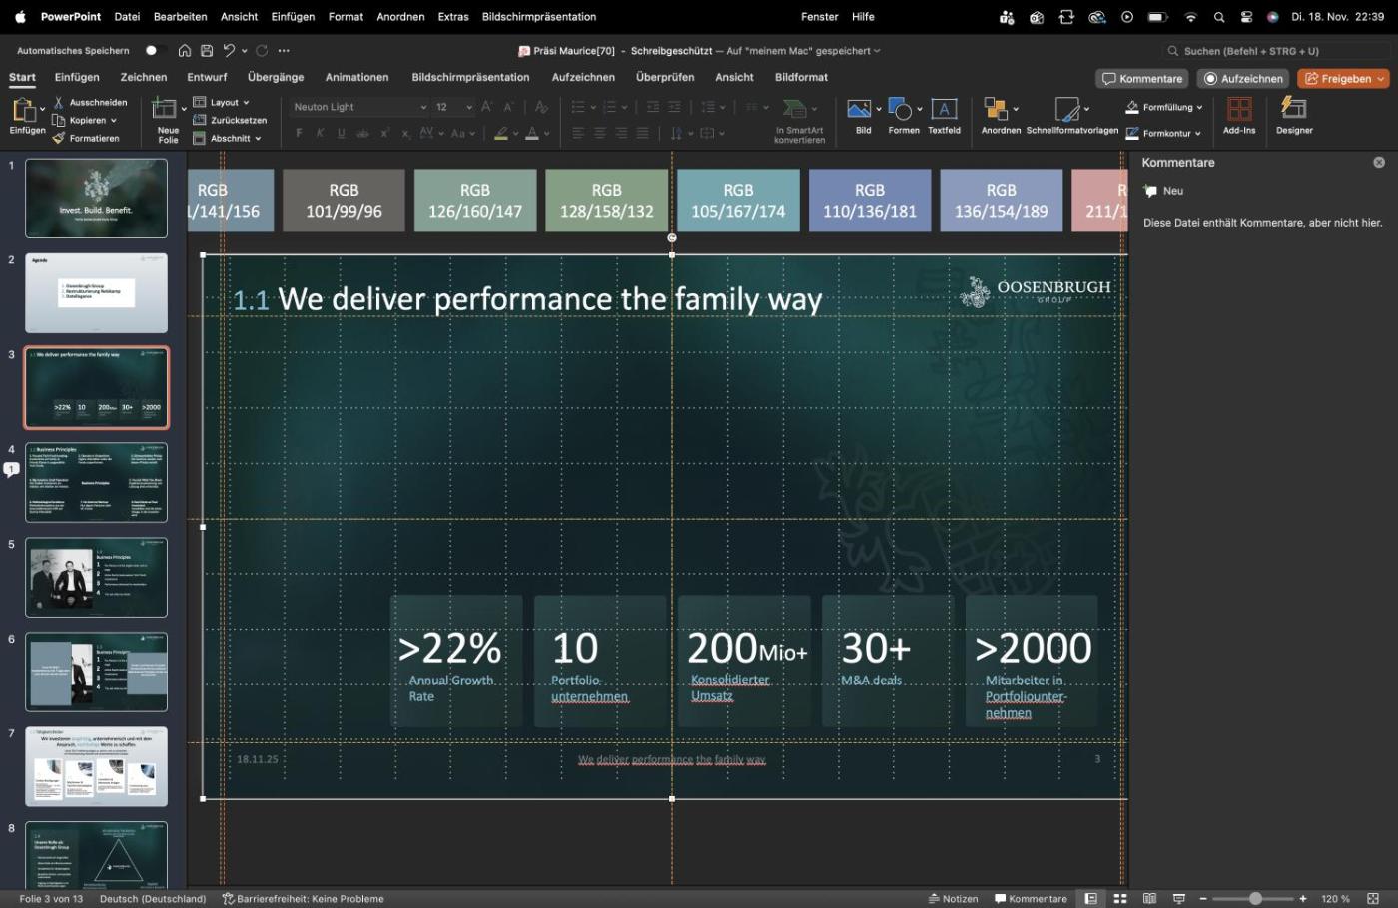Expand the Layout dropdown
Image resolution: width=1398 pixels, height=908 pixels.
coord(222,102)
